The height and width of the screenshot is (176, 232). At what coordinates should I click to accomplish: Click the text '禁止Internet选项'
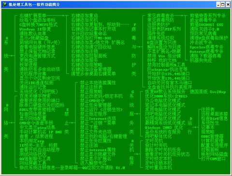pos(98,119)
